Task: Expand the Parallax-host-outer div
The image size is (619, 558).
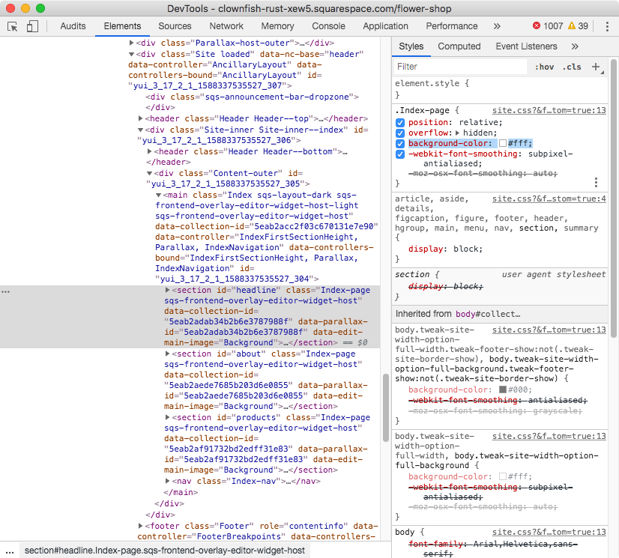Action: click(131, 43)
